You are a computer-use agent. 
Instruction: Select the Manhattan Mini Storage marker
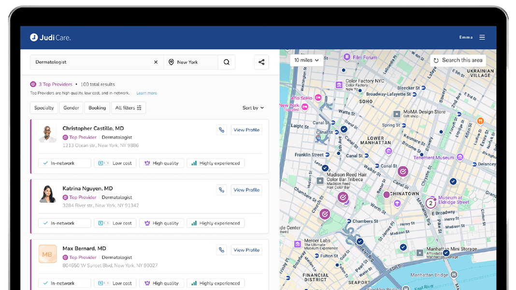click(x=420, y=253)
